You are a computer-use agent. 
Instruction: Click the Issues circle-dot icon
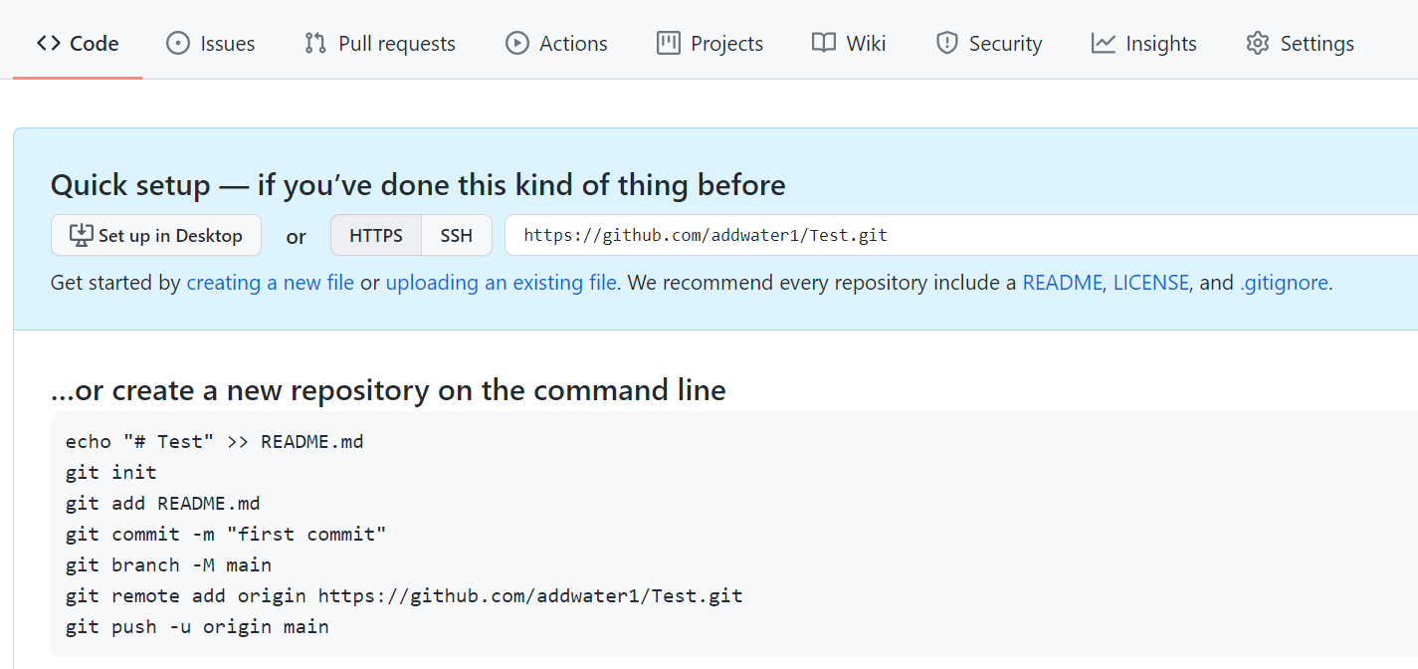[178, 44]
